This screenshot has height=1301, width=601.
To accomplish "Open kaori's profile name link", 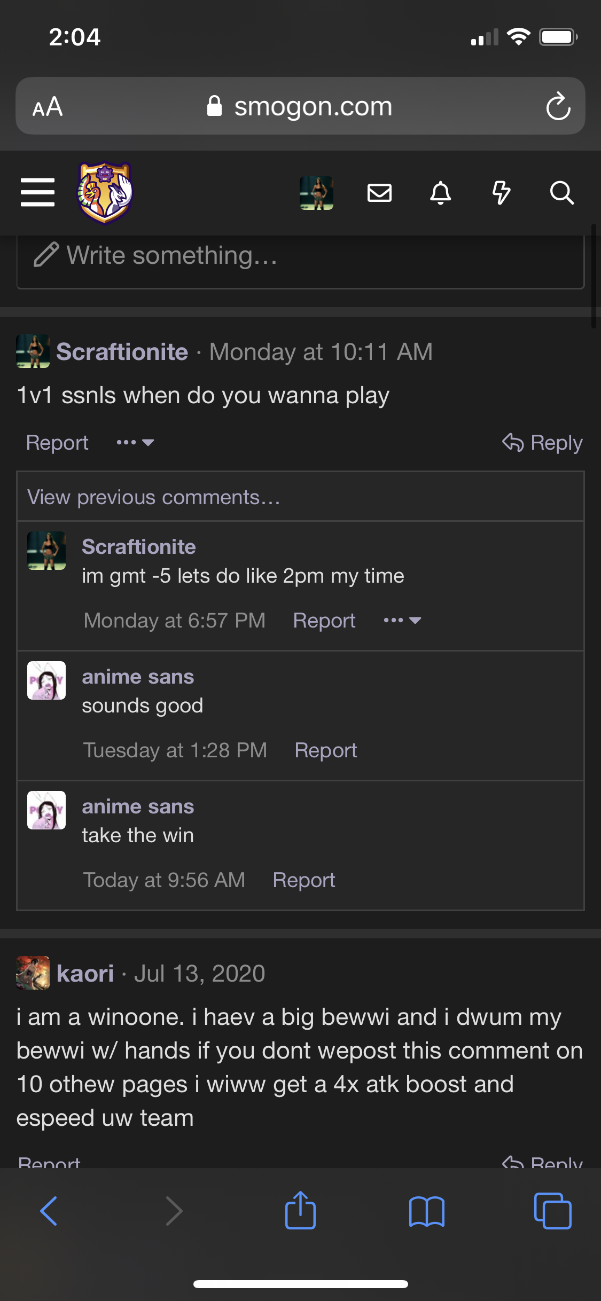I will coord(85,973).
